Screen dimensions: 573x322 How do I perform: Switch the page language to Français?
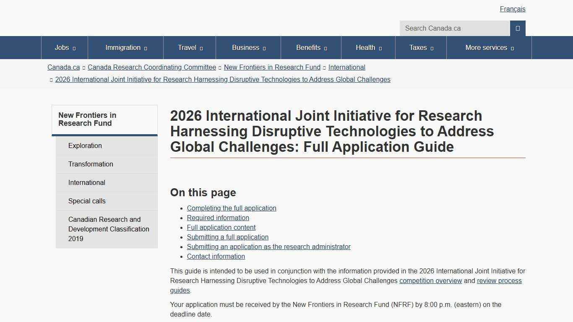(x=513, y=9)
